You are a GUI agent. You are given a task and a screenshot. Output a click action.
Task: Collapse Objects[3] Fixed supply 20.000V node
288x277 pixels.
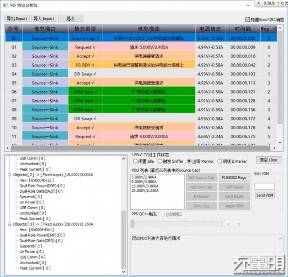pyautogui.click(x=9, y=224)
